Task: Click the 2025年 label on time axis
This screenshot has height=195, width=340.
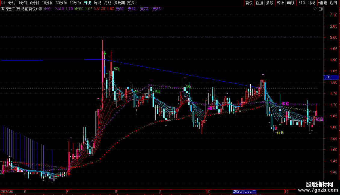Action: (x=7, y=191)
